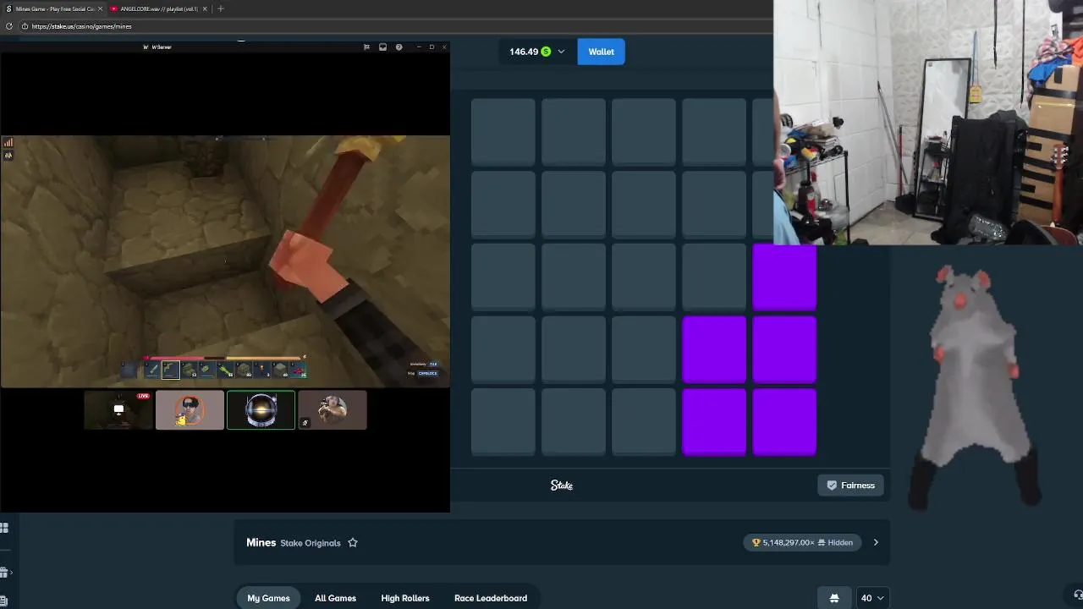1083x609 pixels.
Task: Open the trophy 5,148,297.00× Hidden badge
Action: (803, 543)
